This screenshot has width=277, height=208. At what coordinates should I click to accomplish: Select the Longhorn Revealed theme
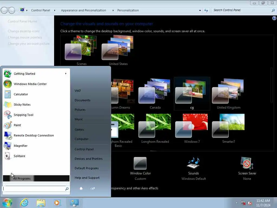[x=155, y=129]
